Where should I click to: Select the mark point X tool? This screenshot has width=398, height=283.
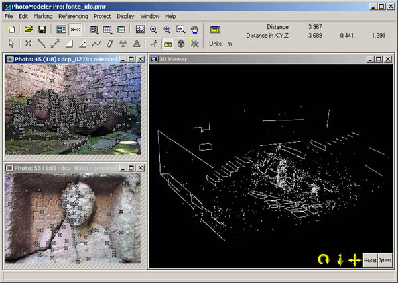tap(28, 44)
